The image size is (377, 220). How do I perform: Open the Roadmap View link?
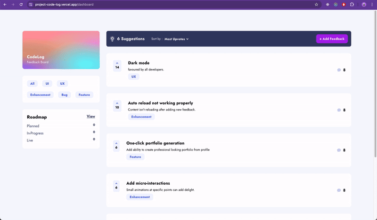coord(90,116)
